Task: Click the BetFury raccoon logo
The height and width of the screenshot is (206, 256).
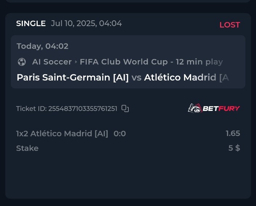Action: tap(195, 108)
